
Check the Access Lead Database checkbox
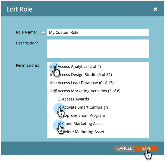(55, 83)
